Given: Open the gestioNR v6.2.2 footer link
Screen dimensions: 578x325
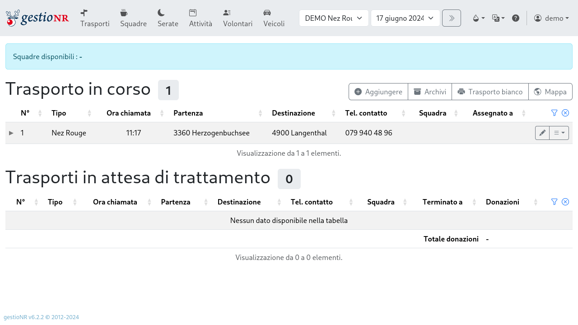Looking at the screenshot, I should [22, 317].
